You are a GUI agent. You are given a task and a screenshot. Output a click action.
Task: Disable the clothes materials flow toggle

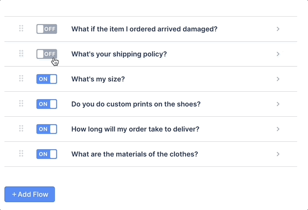click(x=47, y=154)
